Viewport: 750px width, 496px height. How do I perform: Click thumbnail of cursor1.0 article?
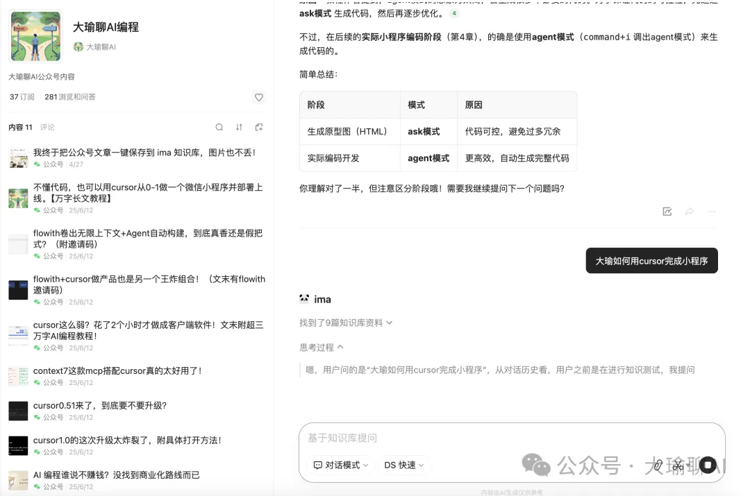point(18,446)
